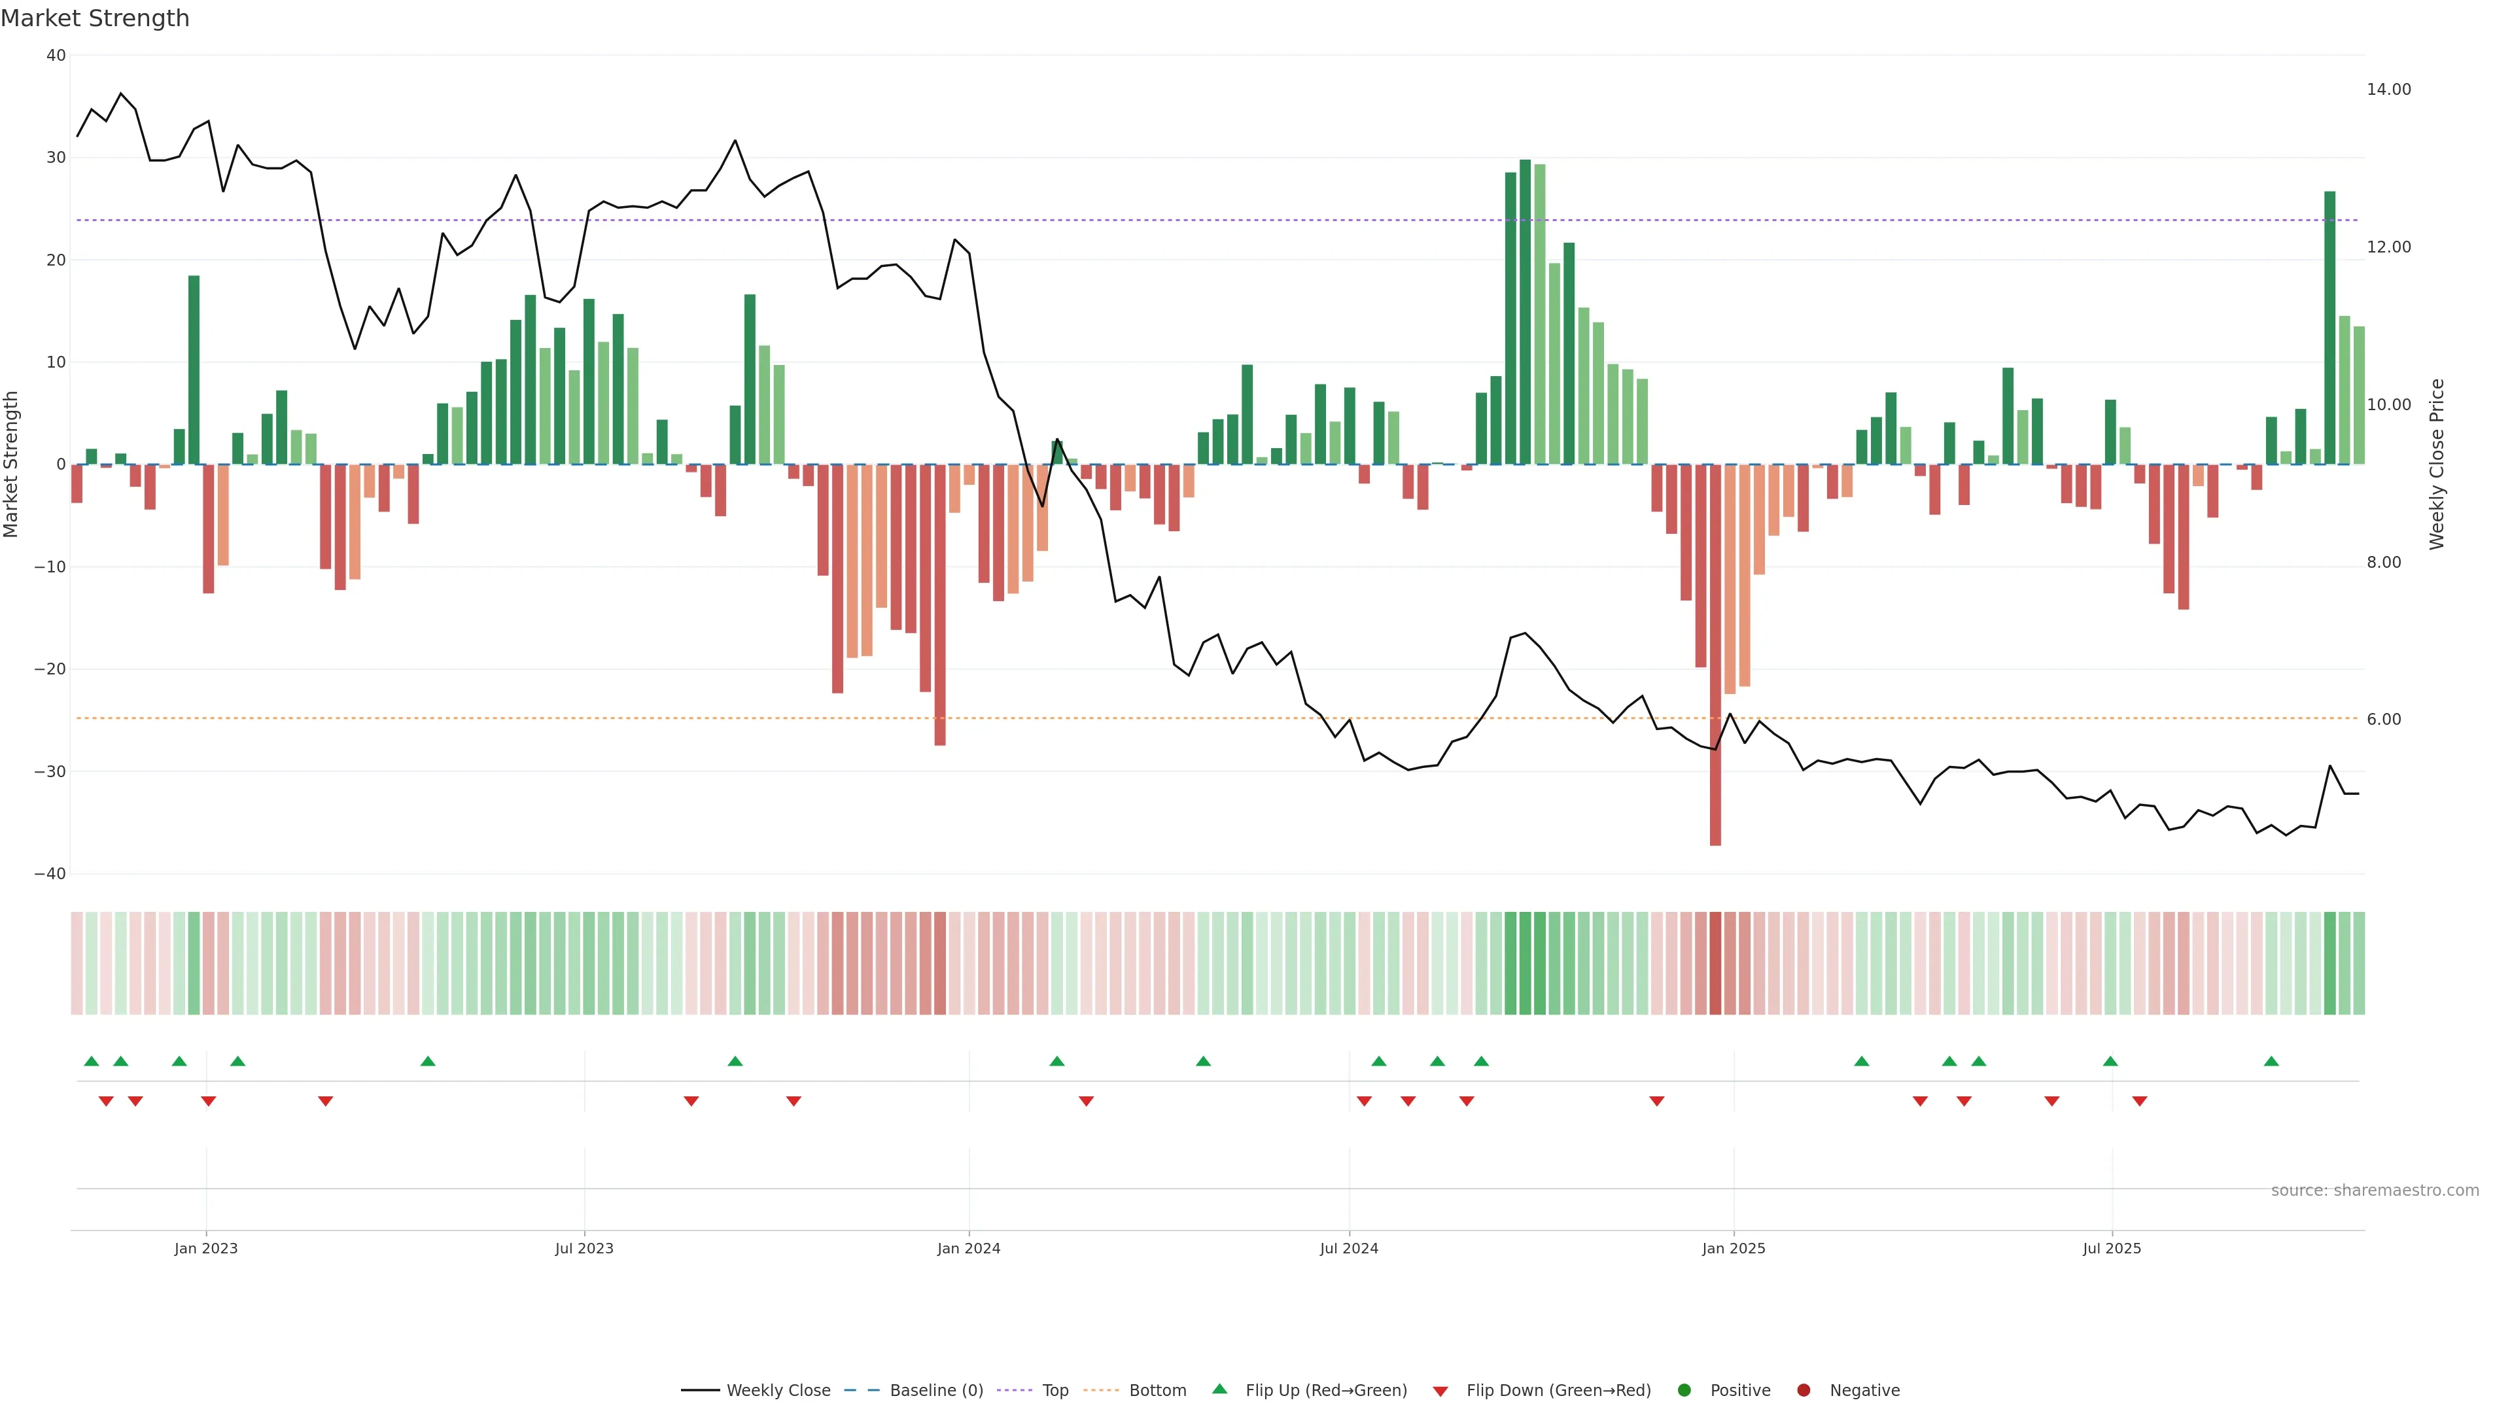Click the sharemaestro.com source text
Viewport: 2512px width, 1413px height.
point(2375,1191)
